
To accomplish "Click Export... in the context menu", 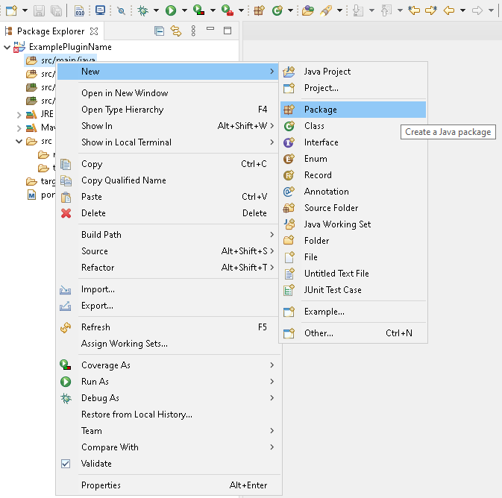I will pyautogui.click(x=168, y=306).
